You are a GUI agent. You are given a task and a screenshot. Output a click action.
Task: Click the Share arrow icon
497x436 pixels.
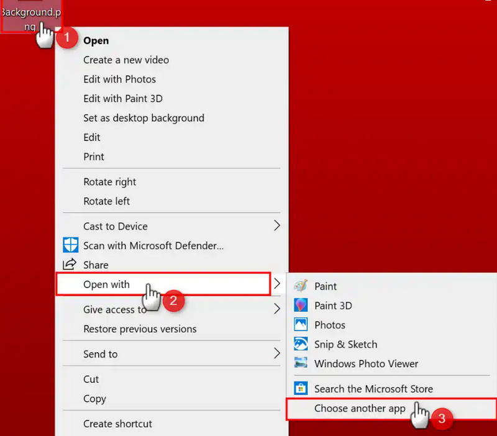70,264
